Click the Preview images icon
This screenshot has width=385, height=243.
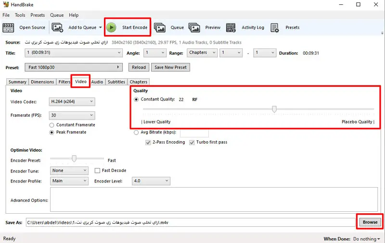[x=194, y=28]
